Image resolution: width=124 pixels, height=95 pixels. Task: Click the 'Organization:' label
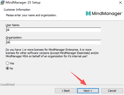(14, 37)
